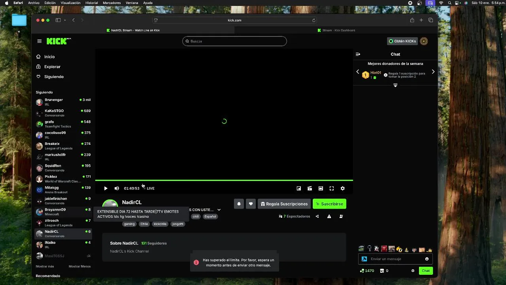Open Explorar in the sidebar
The width and height of the screenshot is (506, 285).
point(48,66)
